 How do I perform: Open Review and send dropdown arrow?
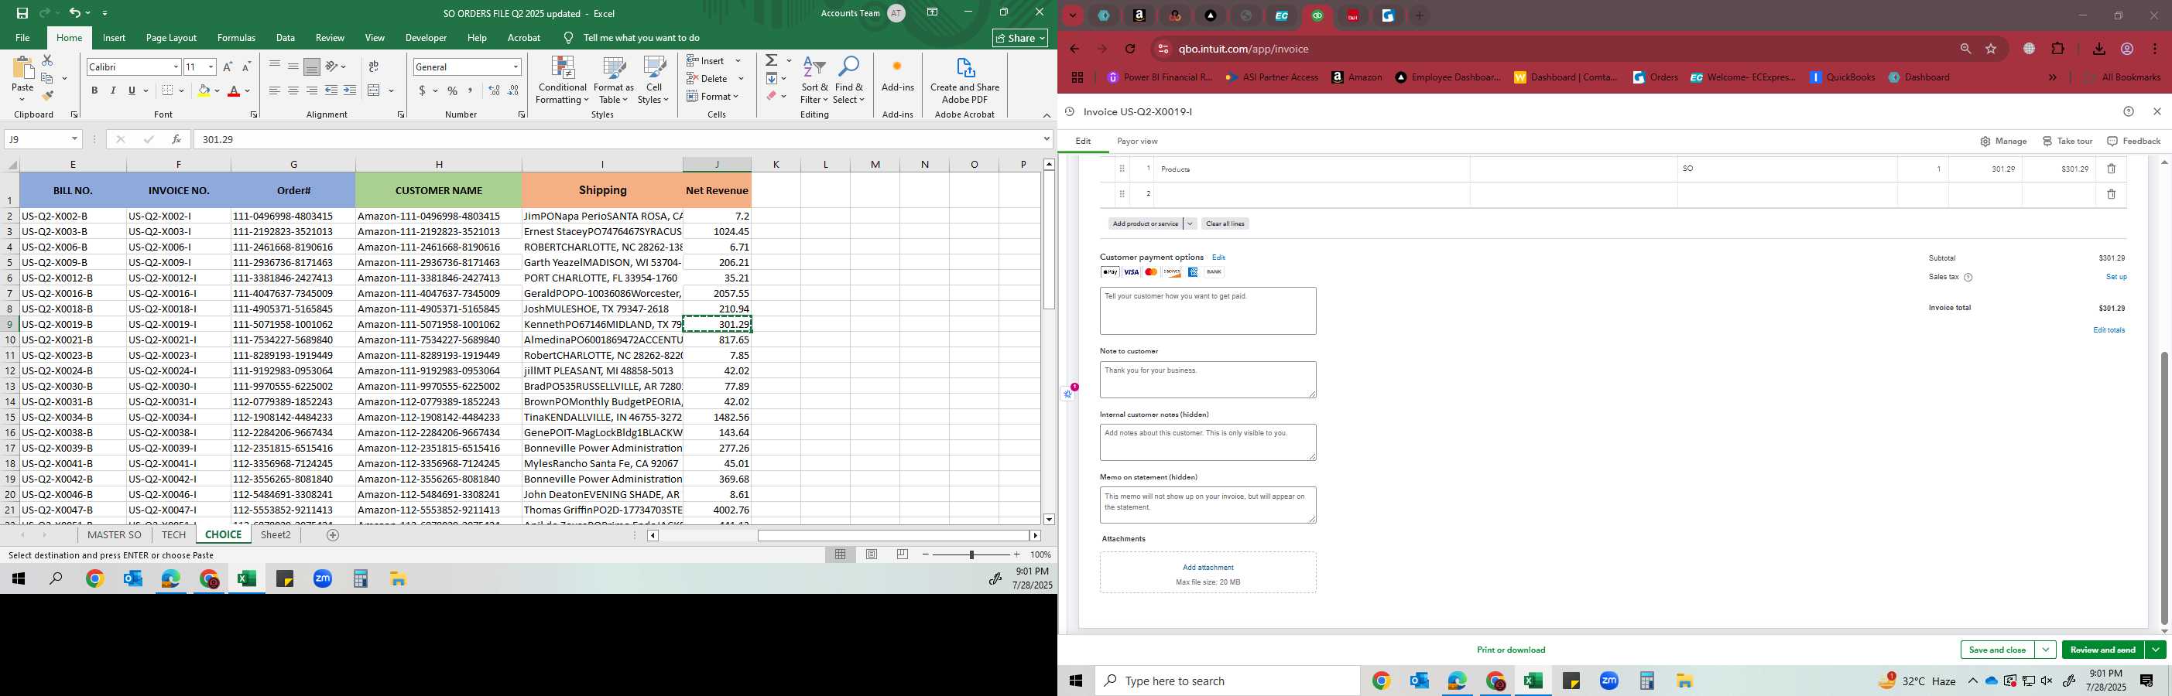[x=2155, y=650]
